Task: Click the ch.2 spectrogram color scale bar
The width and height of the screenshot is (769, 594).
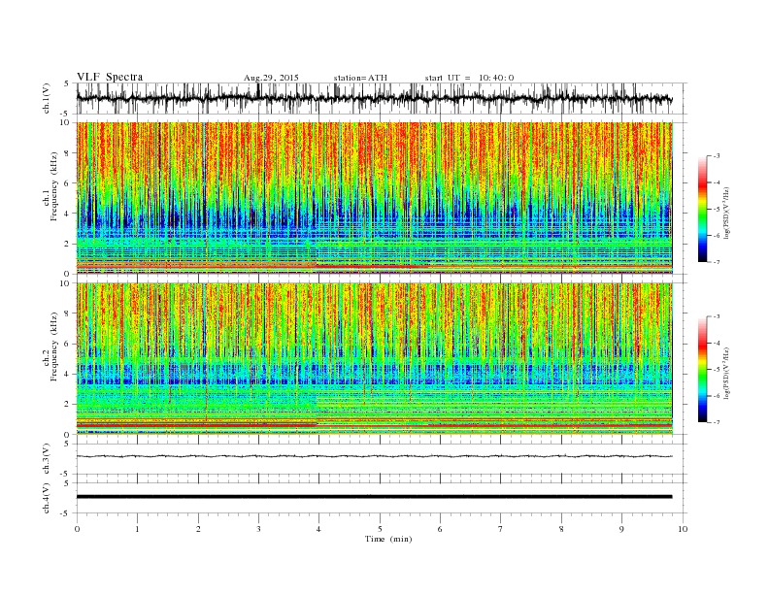Action: click(x=702, y=370)
